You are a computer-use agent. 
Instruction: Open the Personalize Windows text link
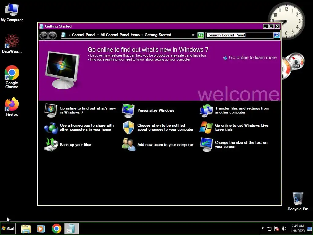[156, 110]
